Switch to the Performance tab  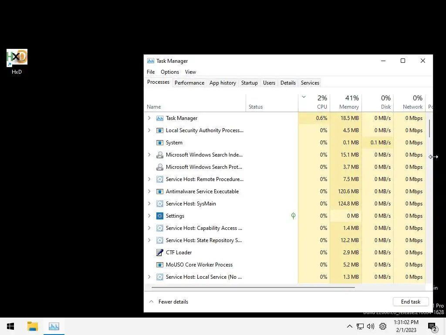pos(189,83)
